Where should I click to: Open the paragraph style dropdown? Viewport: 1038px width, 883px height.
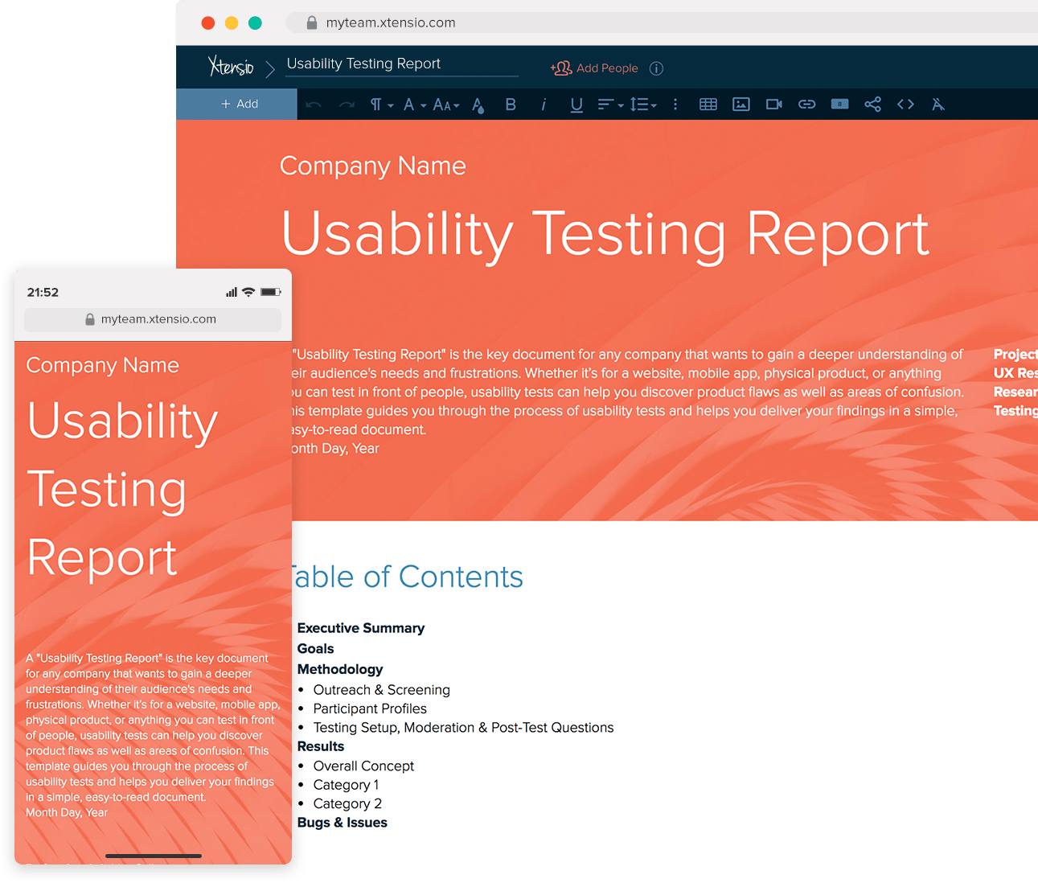(379, 104)
